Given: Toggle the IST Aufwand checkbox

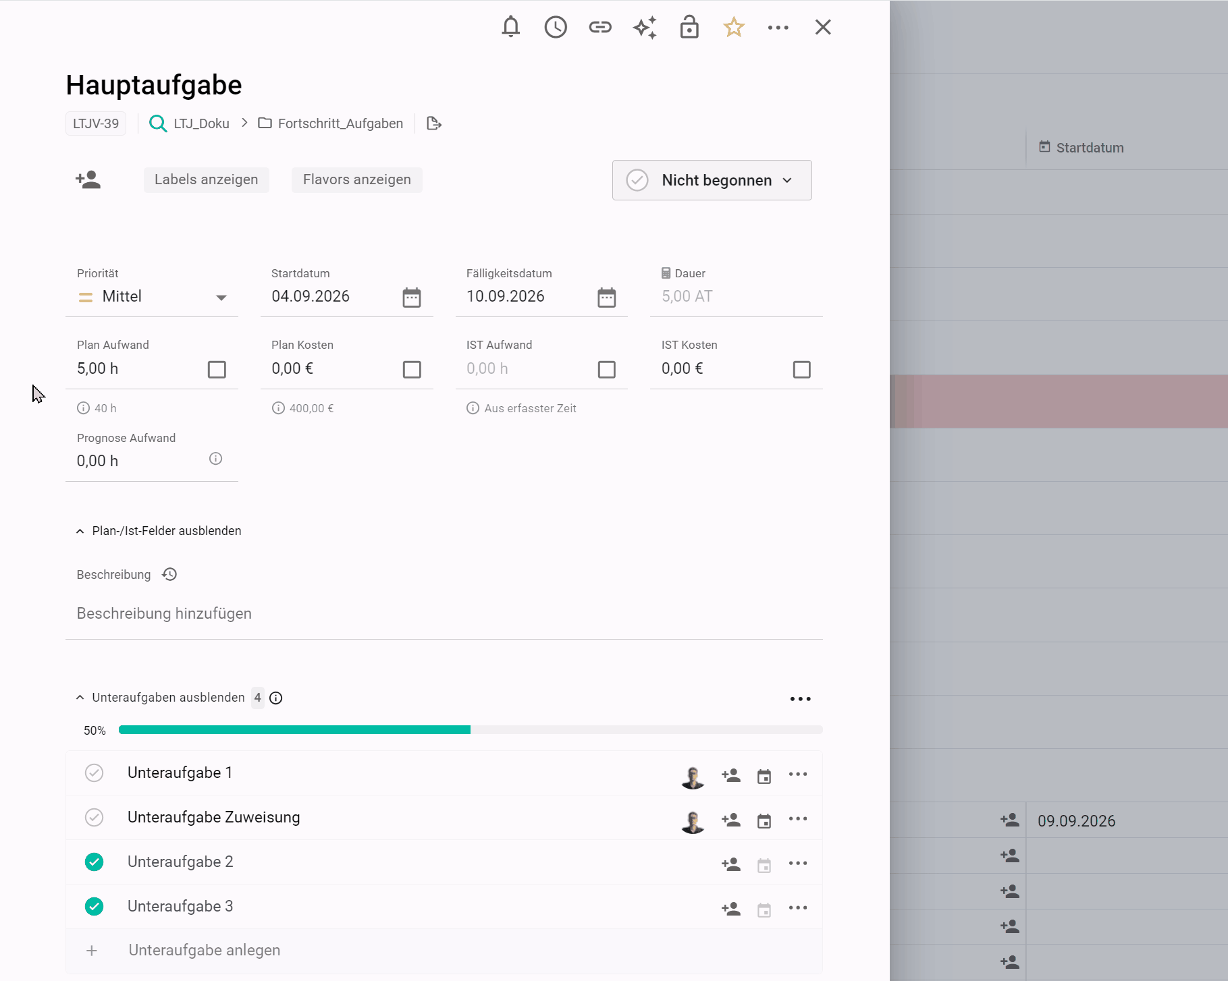Looking at the screenshot, I should pos(607,370).
